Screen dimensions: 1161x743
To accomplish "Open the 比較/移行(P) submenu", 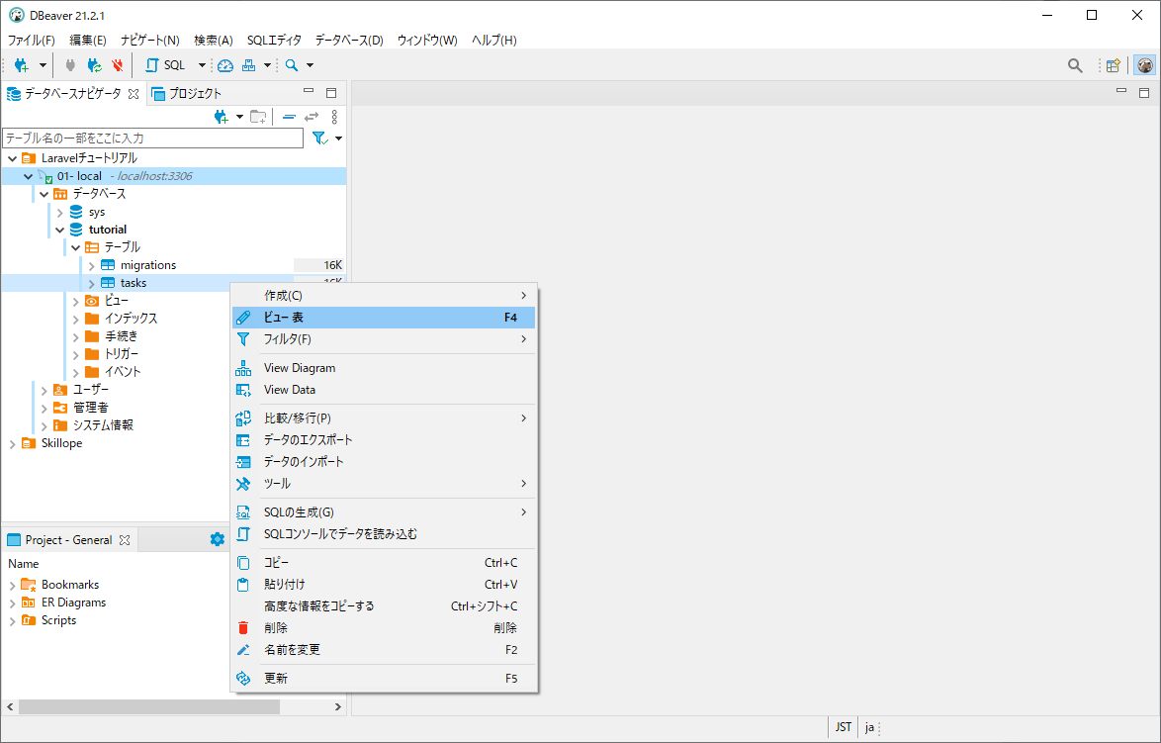I will 384,418.
